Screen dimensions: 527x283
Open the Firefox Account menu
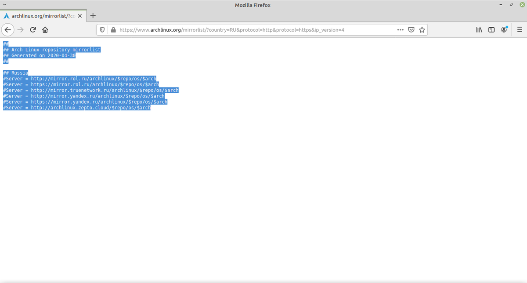[x=504, y=30]
